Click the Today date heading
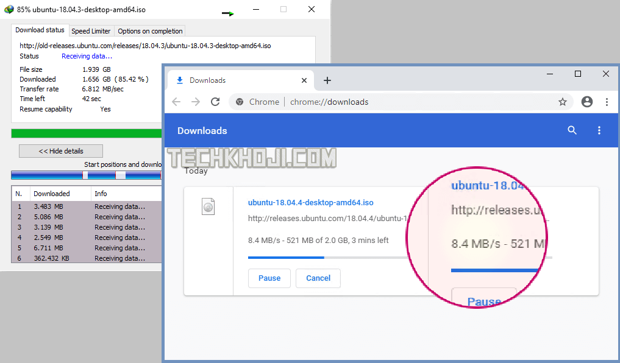 coord(196,171)
